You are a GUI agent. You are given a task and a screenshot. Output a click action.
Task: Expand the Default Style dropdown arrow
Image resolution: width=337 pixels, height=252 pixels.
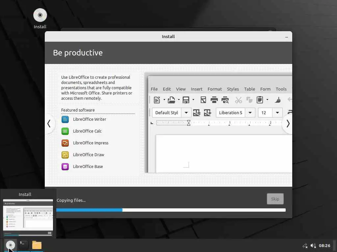186,113
